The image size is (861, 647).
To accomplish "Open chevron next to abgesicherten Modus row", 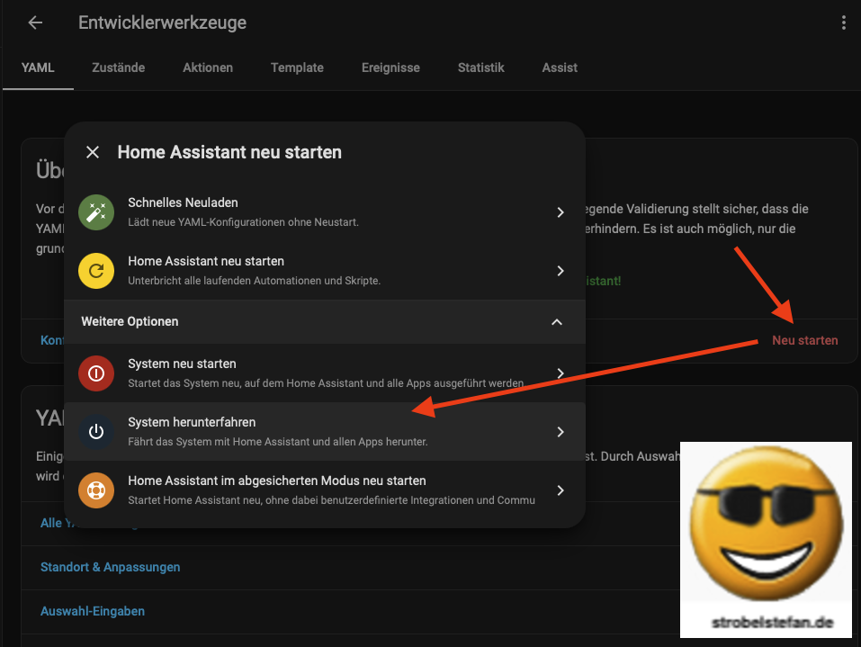I will pyautogui.click(x=561, y=490).
